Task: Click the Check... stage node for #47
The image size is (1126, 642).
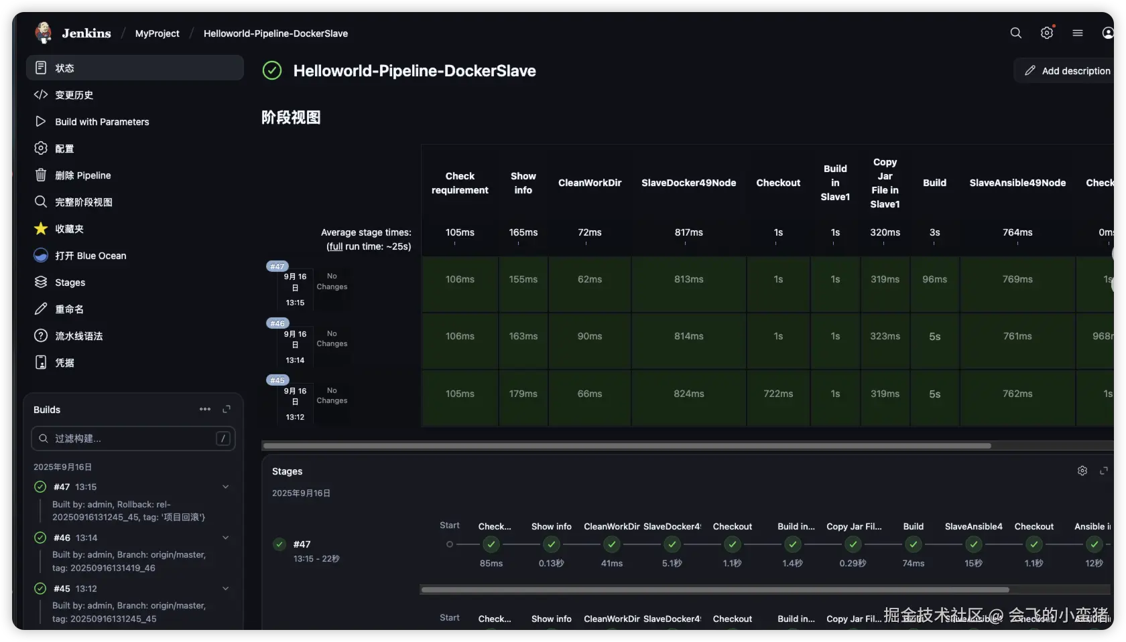Action: coord(491,544)
